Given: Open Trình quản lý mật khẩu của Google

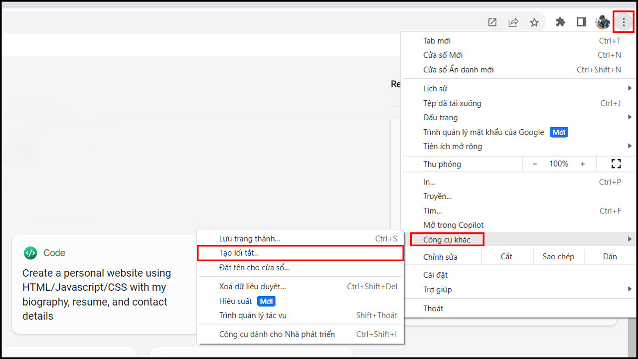Looking at the screenshot, I should click(518, 132).
